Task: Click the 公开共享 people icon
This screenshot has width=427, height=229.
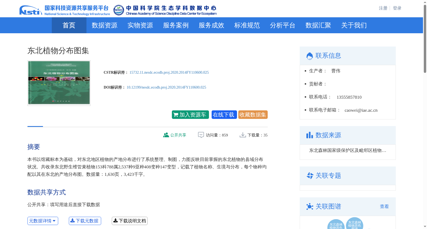Action: pyautogui.click(x=166, y=135)
